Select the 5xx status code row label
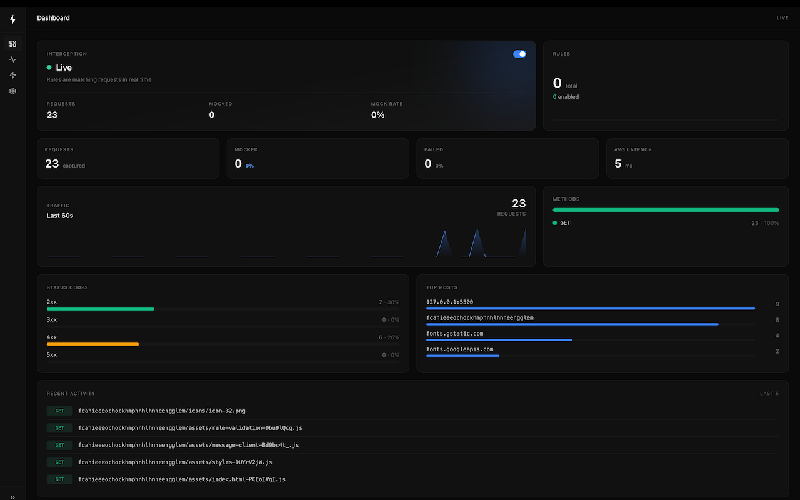This screenshot has width=800, height=500. (x=52, y=355)
